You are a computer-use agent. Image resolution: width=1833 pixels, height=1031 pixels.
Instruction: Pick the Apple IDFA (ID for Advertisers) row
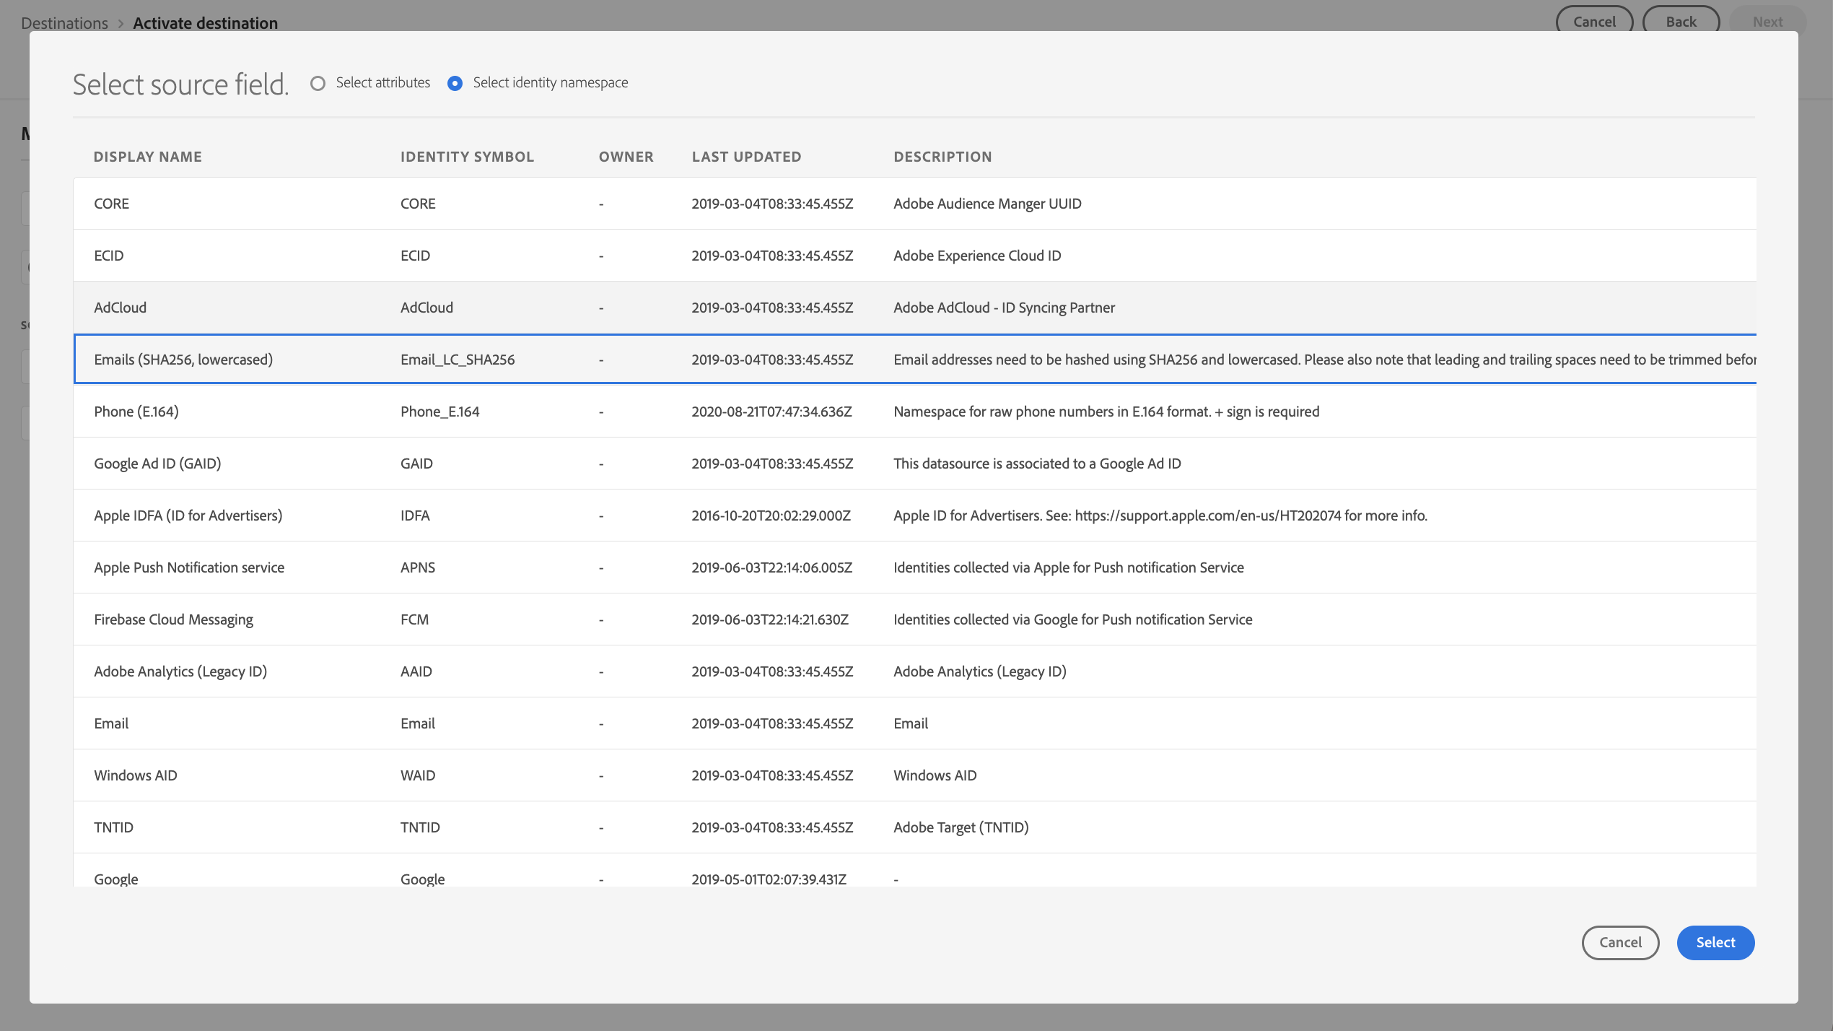pos(914,515)
